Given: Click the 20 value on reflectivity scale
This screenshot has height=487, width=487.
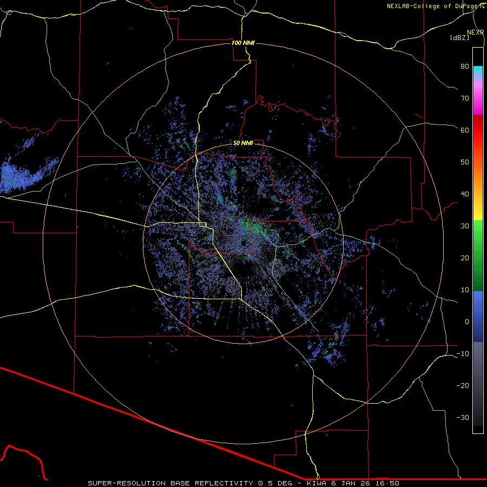Looking at the screenshot, I should pyautogui.click(x=465, y=258).
